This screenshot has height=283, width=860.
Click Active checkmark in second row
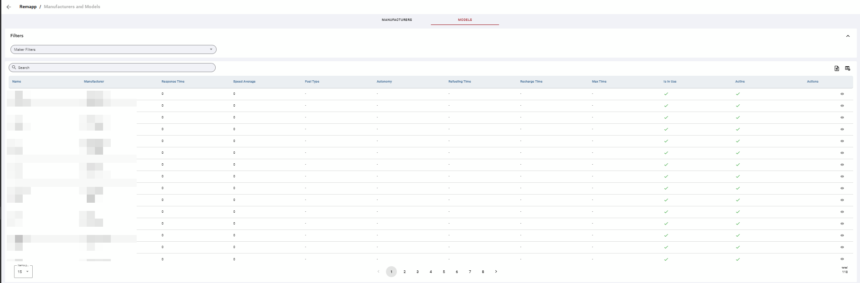pyautogui.click(x=738, y=106)
